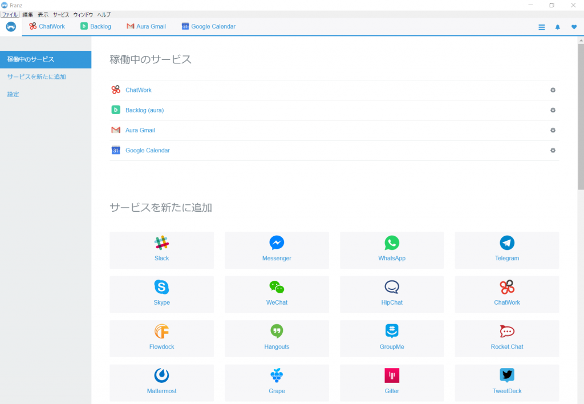Add the GroupMe service
The image size is (584, 404).
[x=392, y=339]
